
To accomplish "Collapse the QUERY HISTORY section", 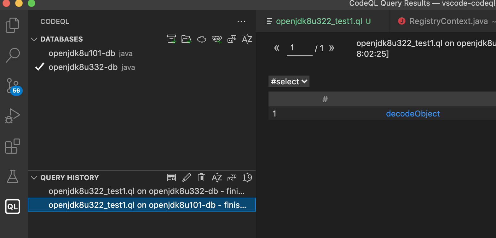I will pyautogui.click(x=34, y=177).
